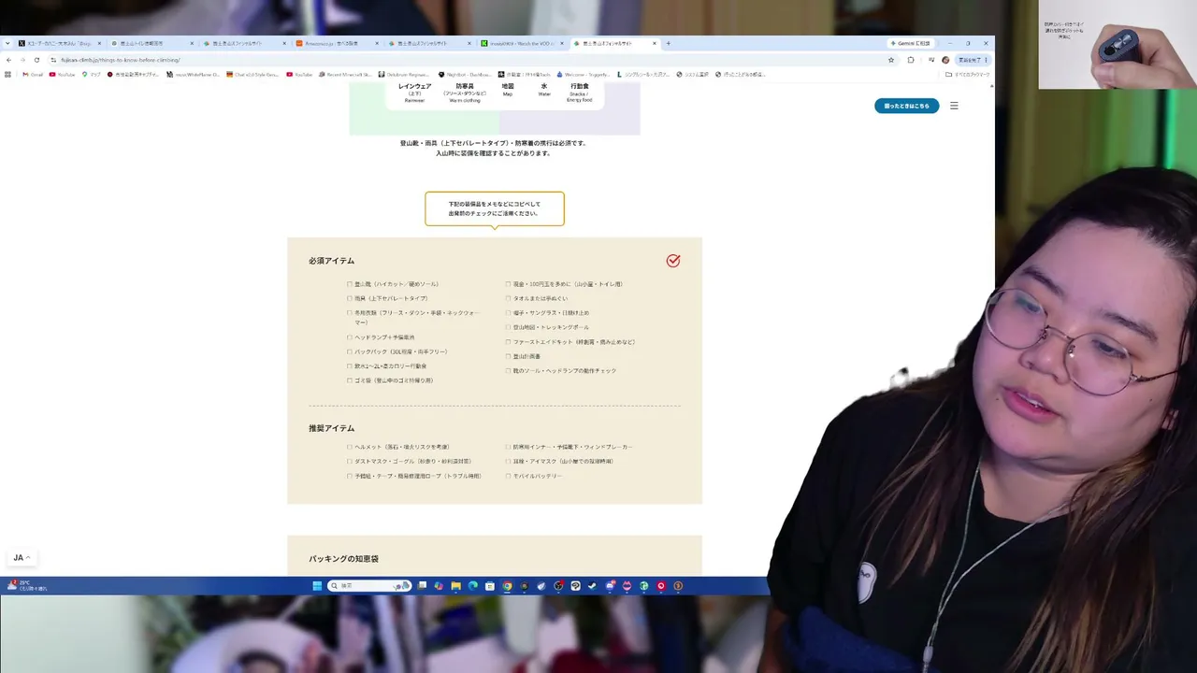Check 雨具（上下セパレートタイプ）item
The width and height of the screenshot is (1197, 673).
[x=350, y=298]
